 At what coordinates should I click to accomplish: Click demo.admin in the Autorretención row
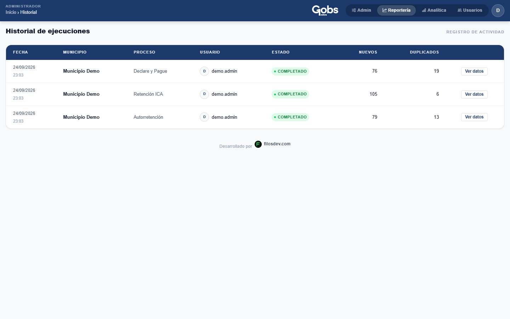[224, 117]
